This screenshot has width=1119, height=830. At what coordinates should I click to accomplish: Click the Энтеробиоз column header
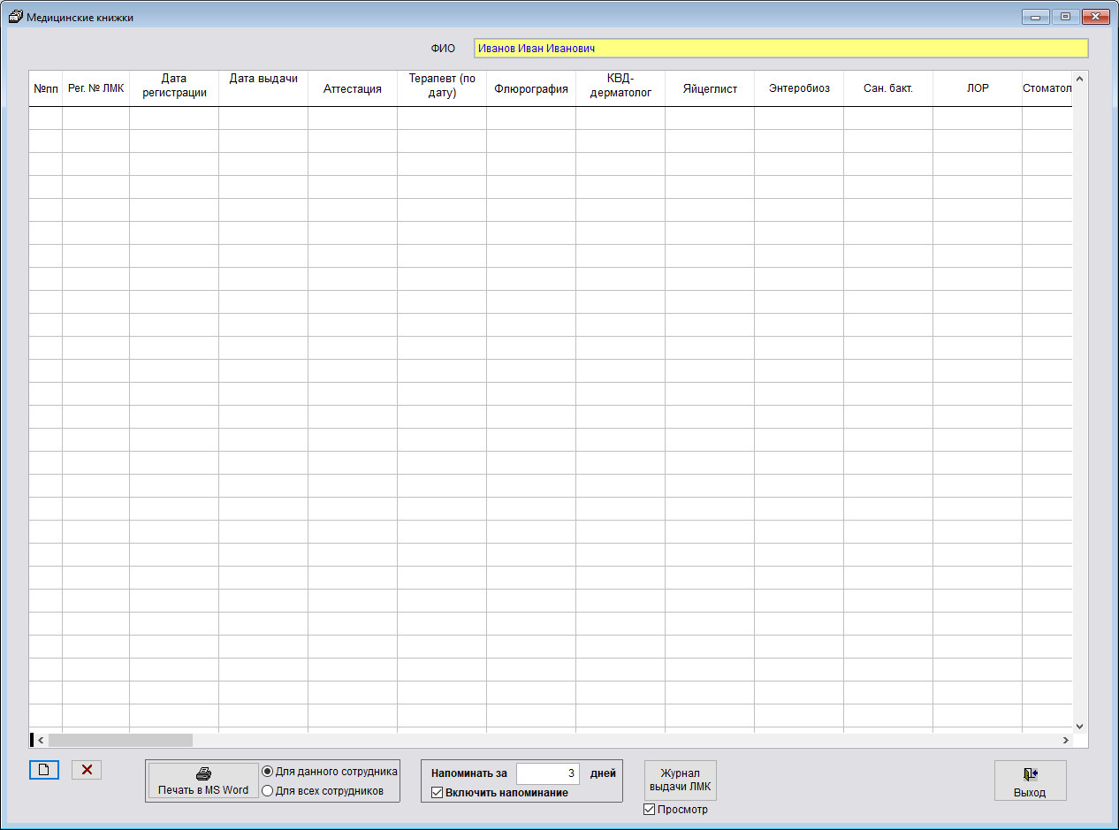click(x=799, y=89)
